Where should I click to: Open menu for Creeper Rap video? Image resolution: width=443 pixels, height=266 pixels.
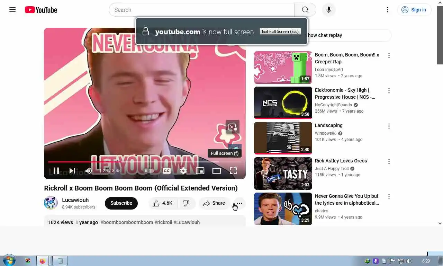(x=389, y=55)
